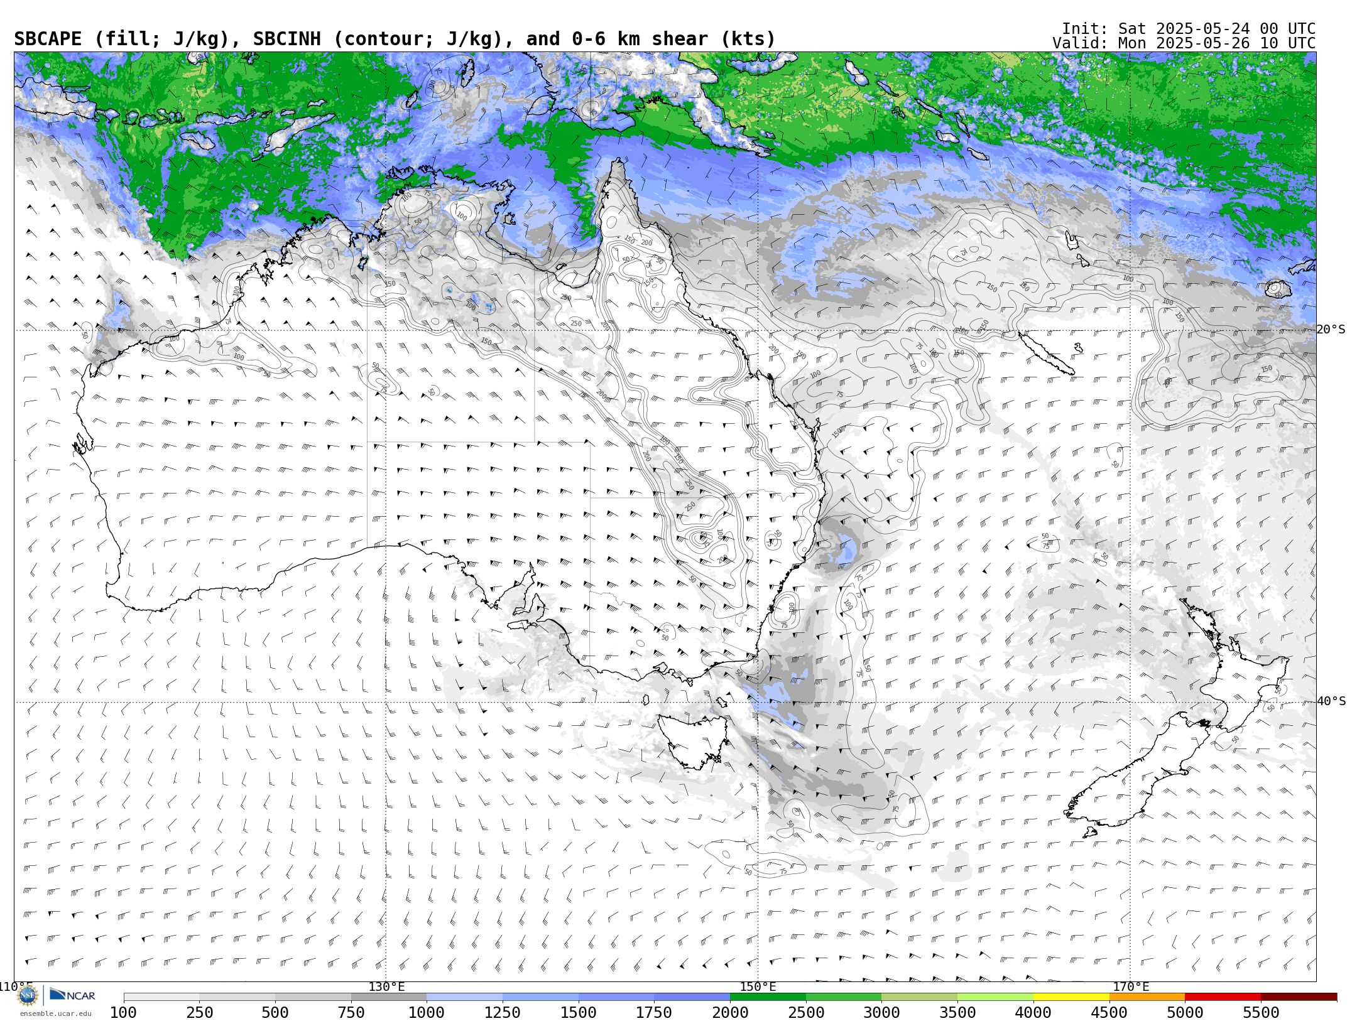
Task: Click the colorbar label '1000'
Action: (x=427, y=1013)
